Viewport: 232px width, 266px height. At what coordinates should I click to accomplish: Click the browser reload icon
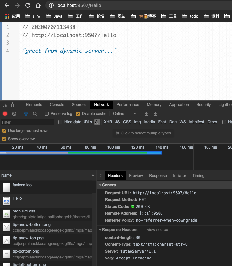[x=28, y=5]
